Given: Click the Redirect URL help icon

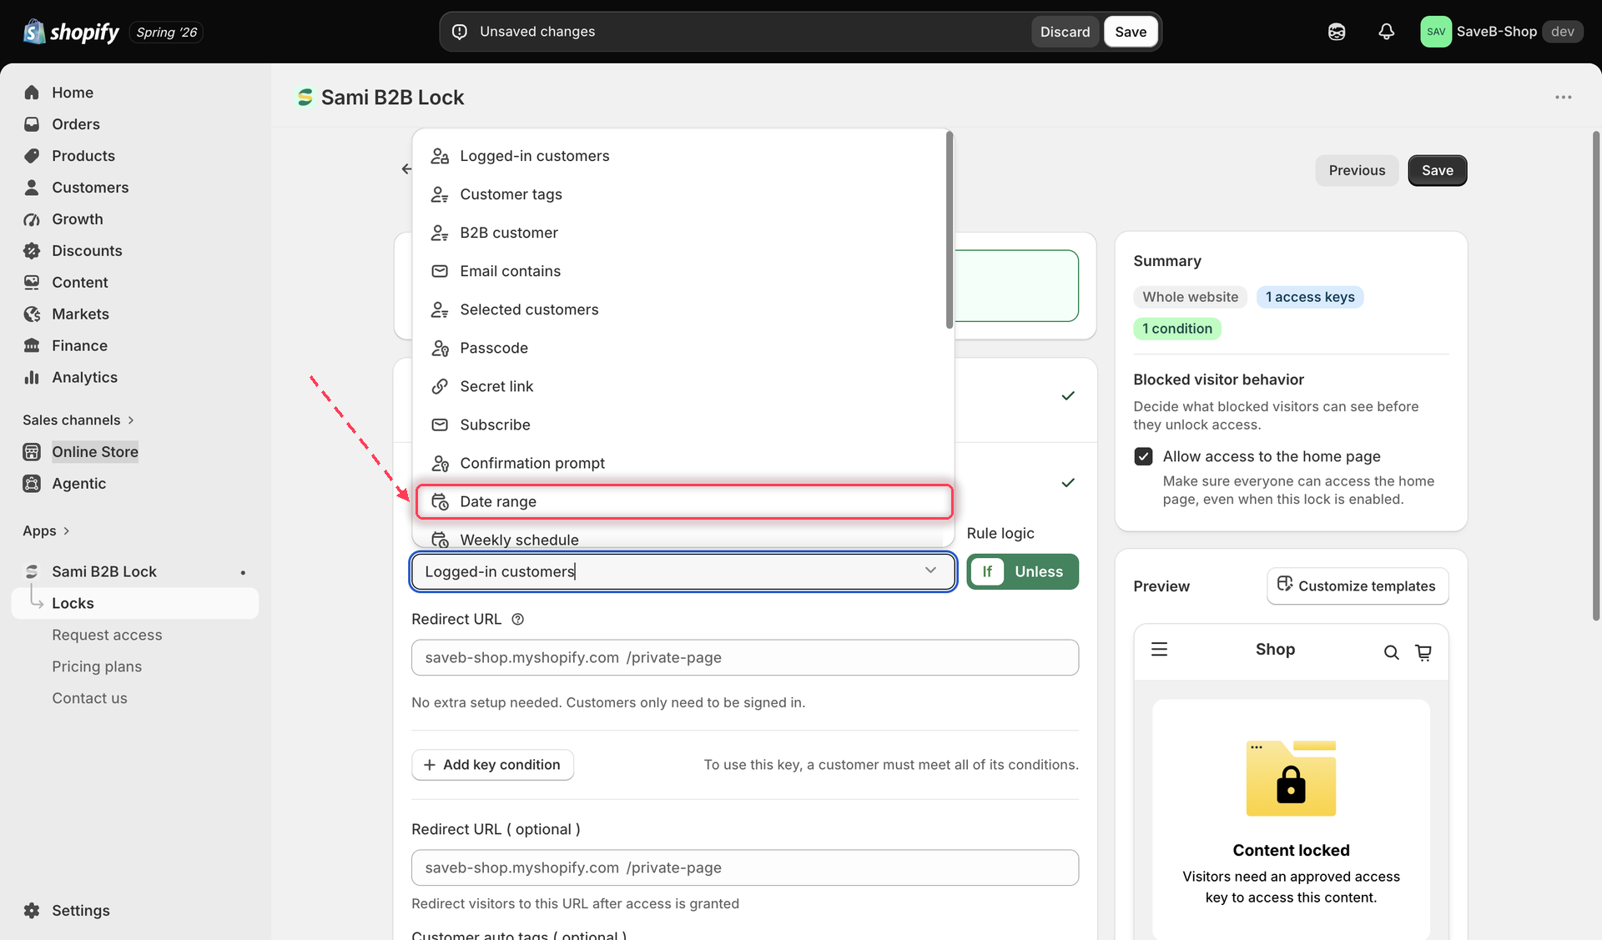Looking at the screenshot, I should pos(517,620).
